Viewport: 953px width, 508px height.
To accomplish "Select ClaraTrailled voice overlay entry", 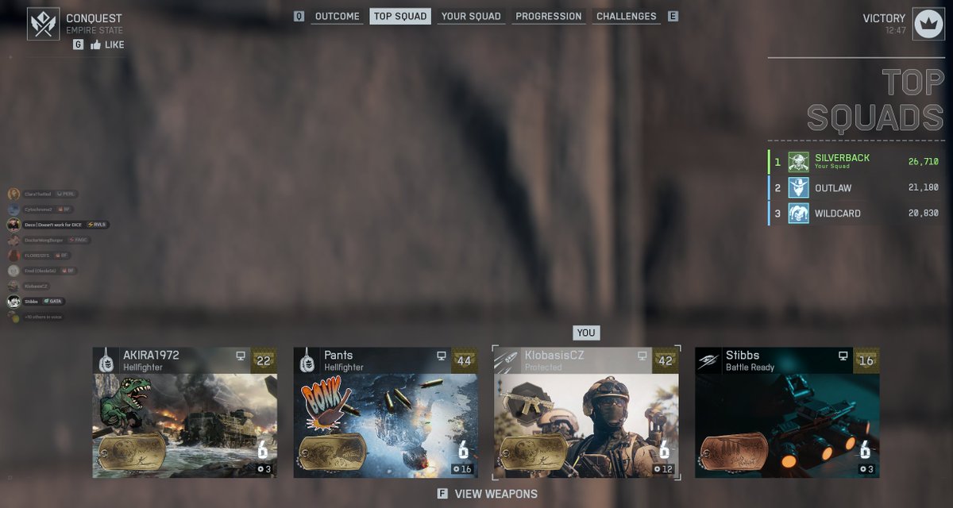I will point(42,194).
